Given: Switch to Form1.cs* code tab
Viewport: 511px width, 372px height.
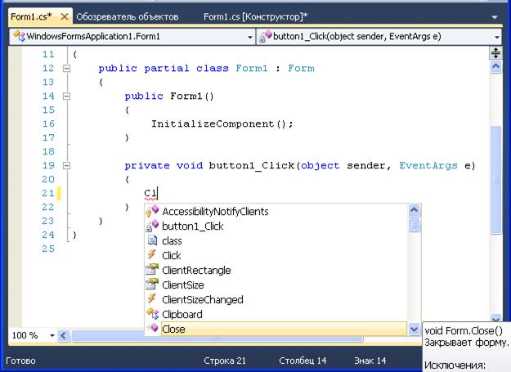Looking at the screenshot, I should 31,16.
